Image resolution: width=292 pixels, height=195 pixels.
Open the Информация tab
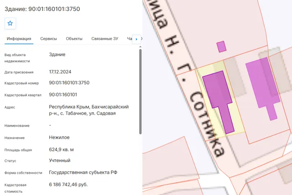pos(19,39)
